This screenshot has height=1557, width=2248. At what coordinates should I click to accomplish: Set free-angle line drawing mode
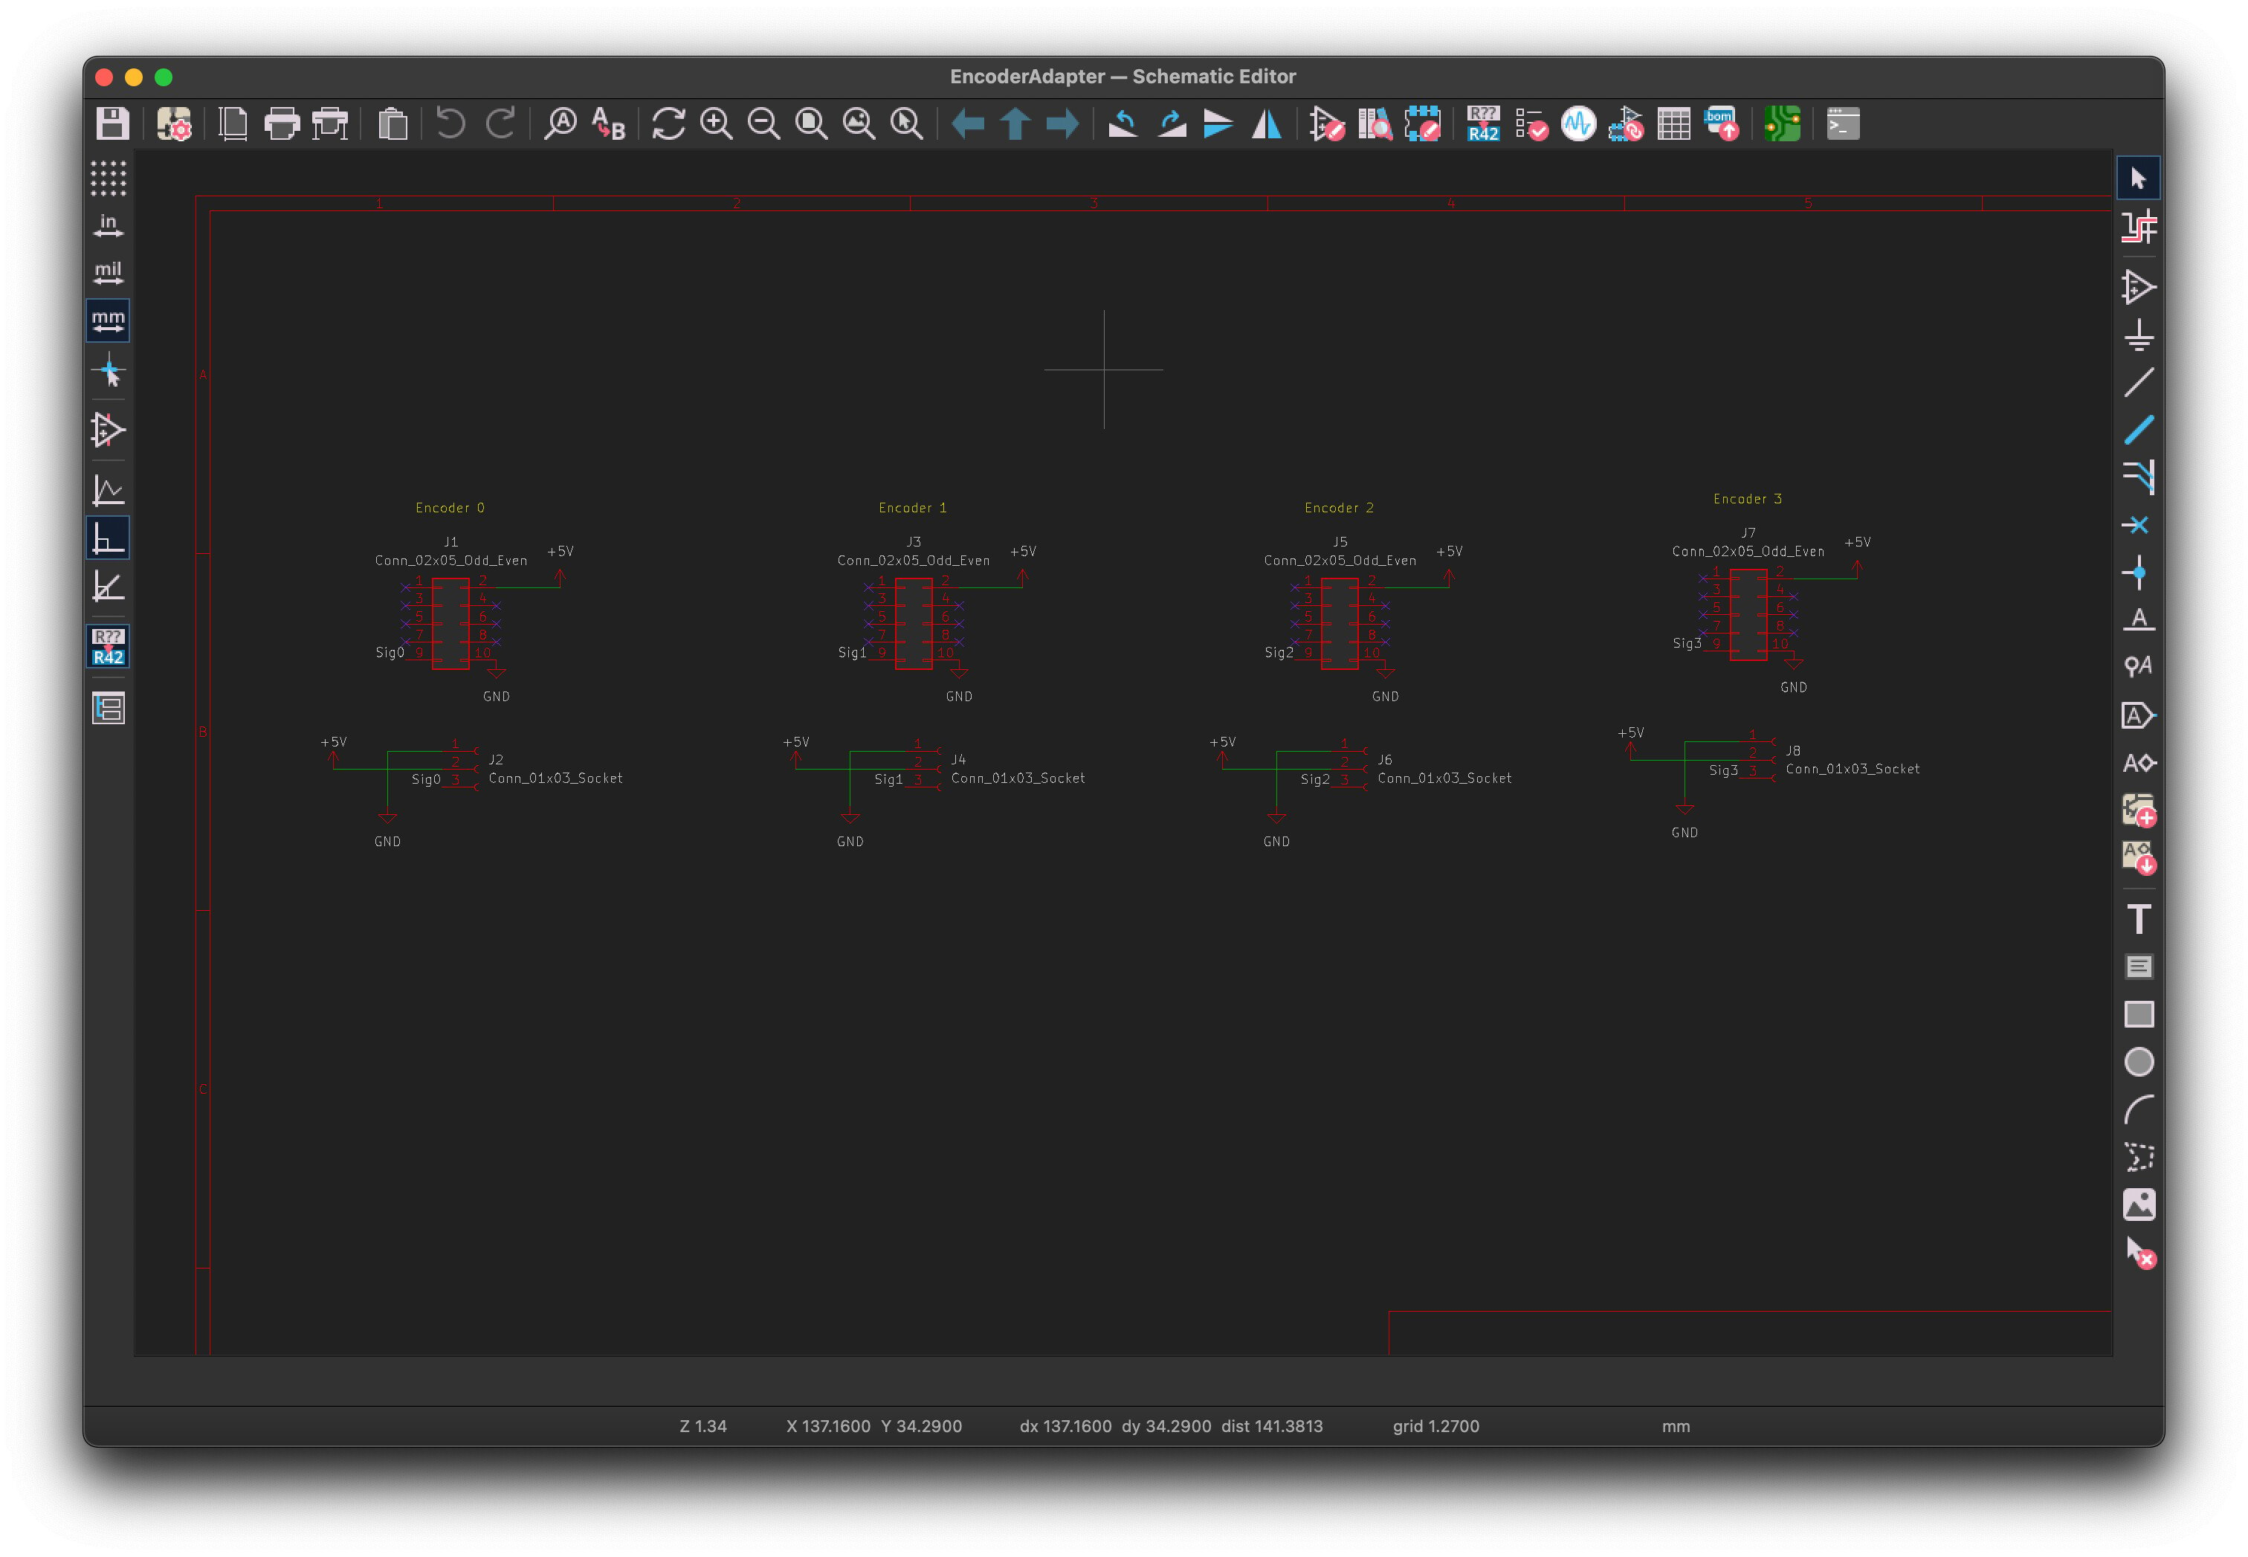coord(109,490)
